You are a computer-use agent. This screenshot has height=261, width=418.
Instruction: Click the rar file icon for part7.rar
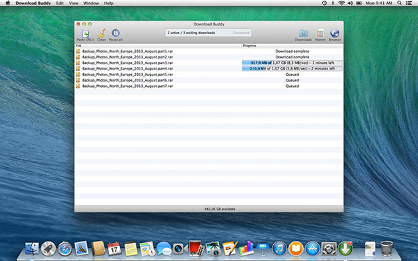click(x=78, y=86)
